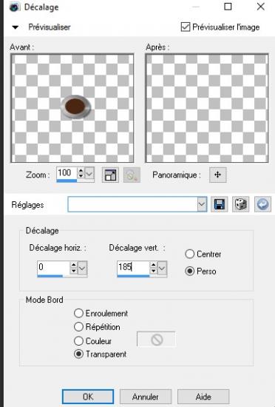Click the fit image to window icon
275x407 pixels.
[110, 175]
